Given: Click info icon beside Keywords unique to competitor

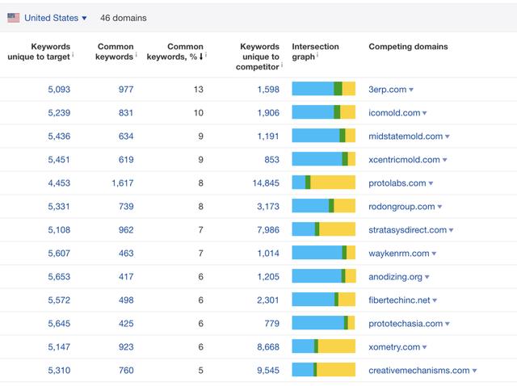Looking at the screenshot, I should (x=282, y=65).
